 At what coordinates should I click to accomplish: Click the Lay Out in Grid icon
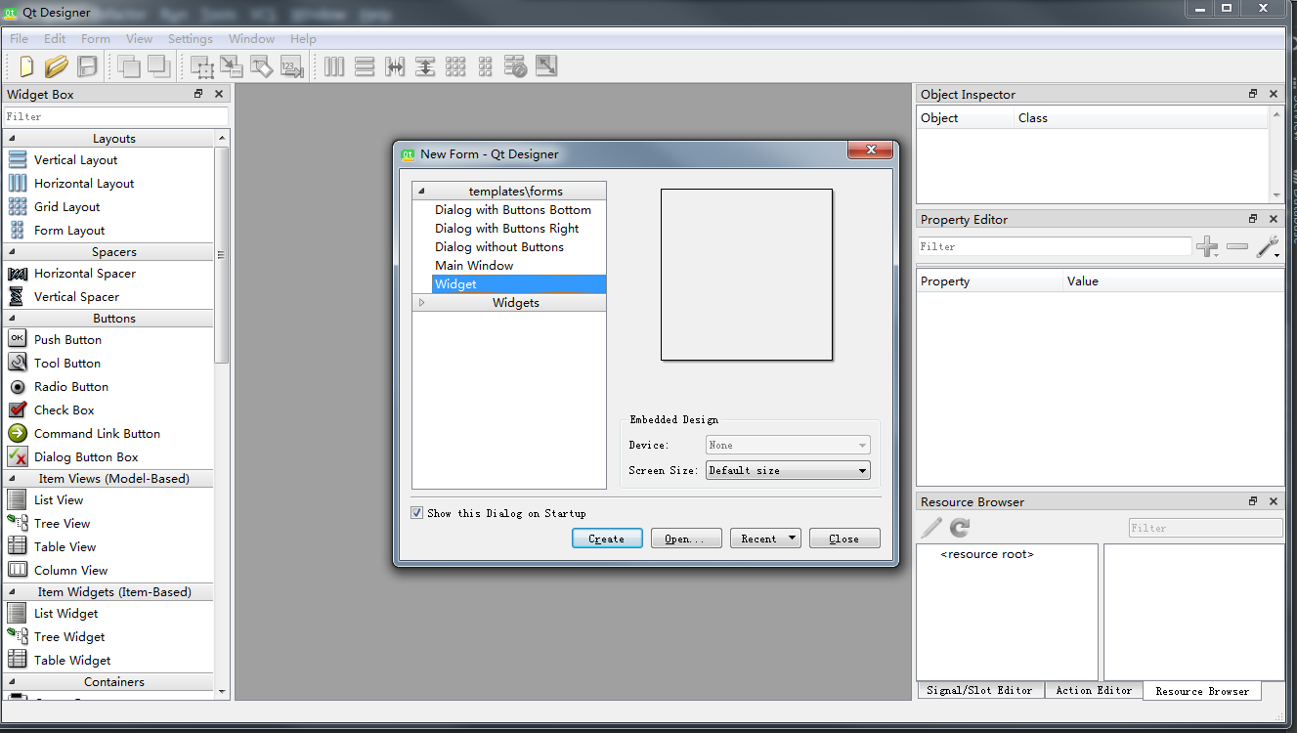coord(455,66)
